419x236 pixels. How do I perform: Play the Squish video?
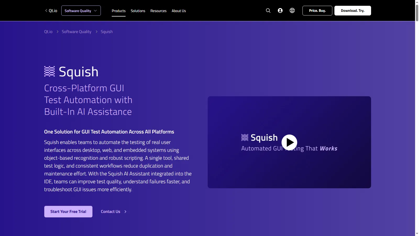click(x=289, y=142)
